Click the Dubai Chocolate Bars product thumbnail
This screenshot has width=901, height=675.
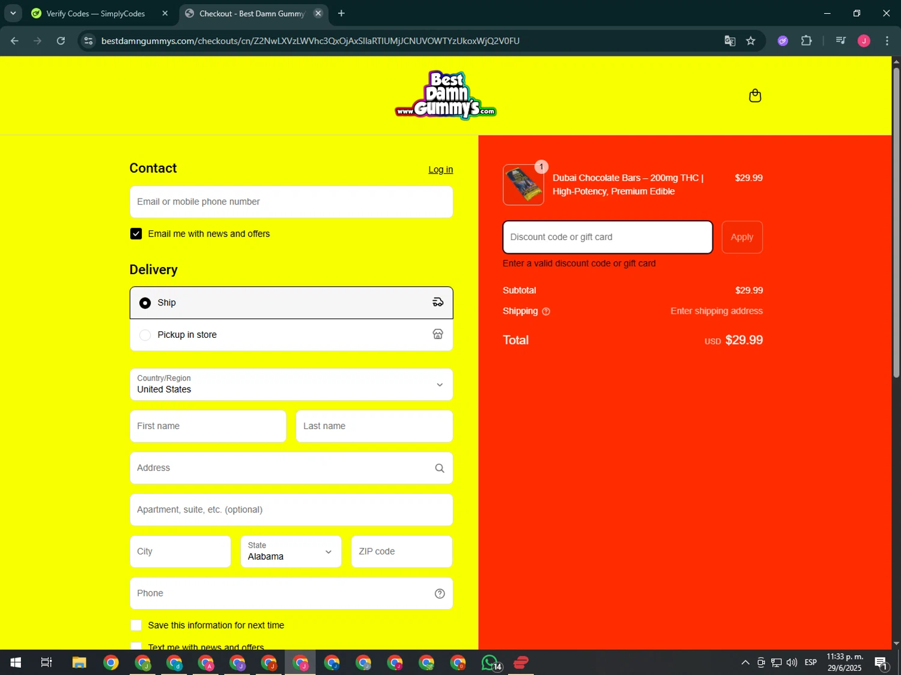523,185
